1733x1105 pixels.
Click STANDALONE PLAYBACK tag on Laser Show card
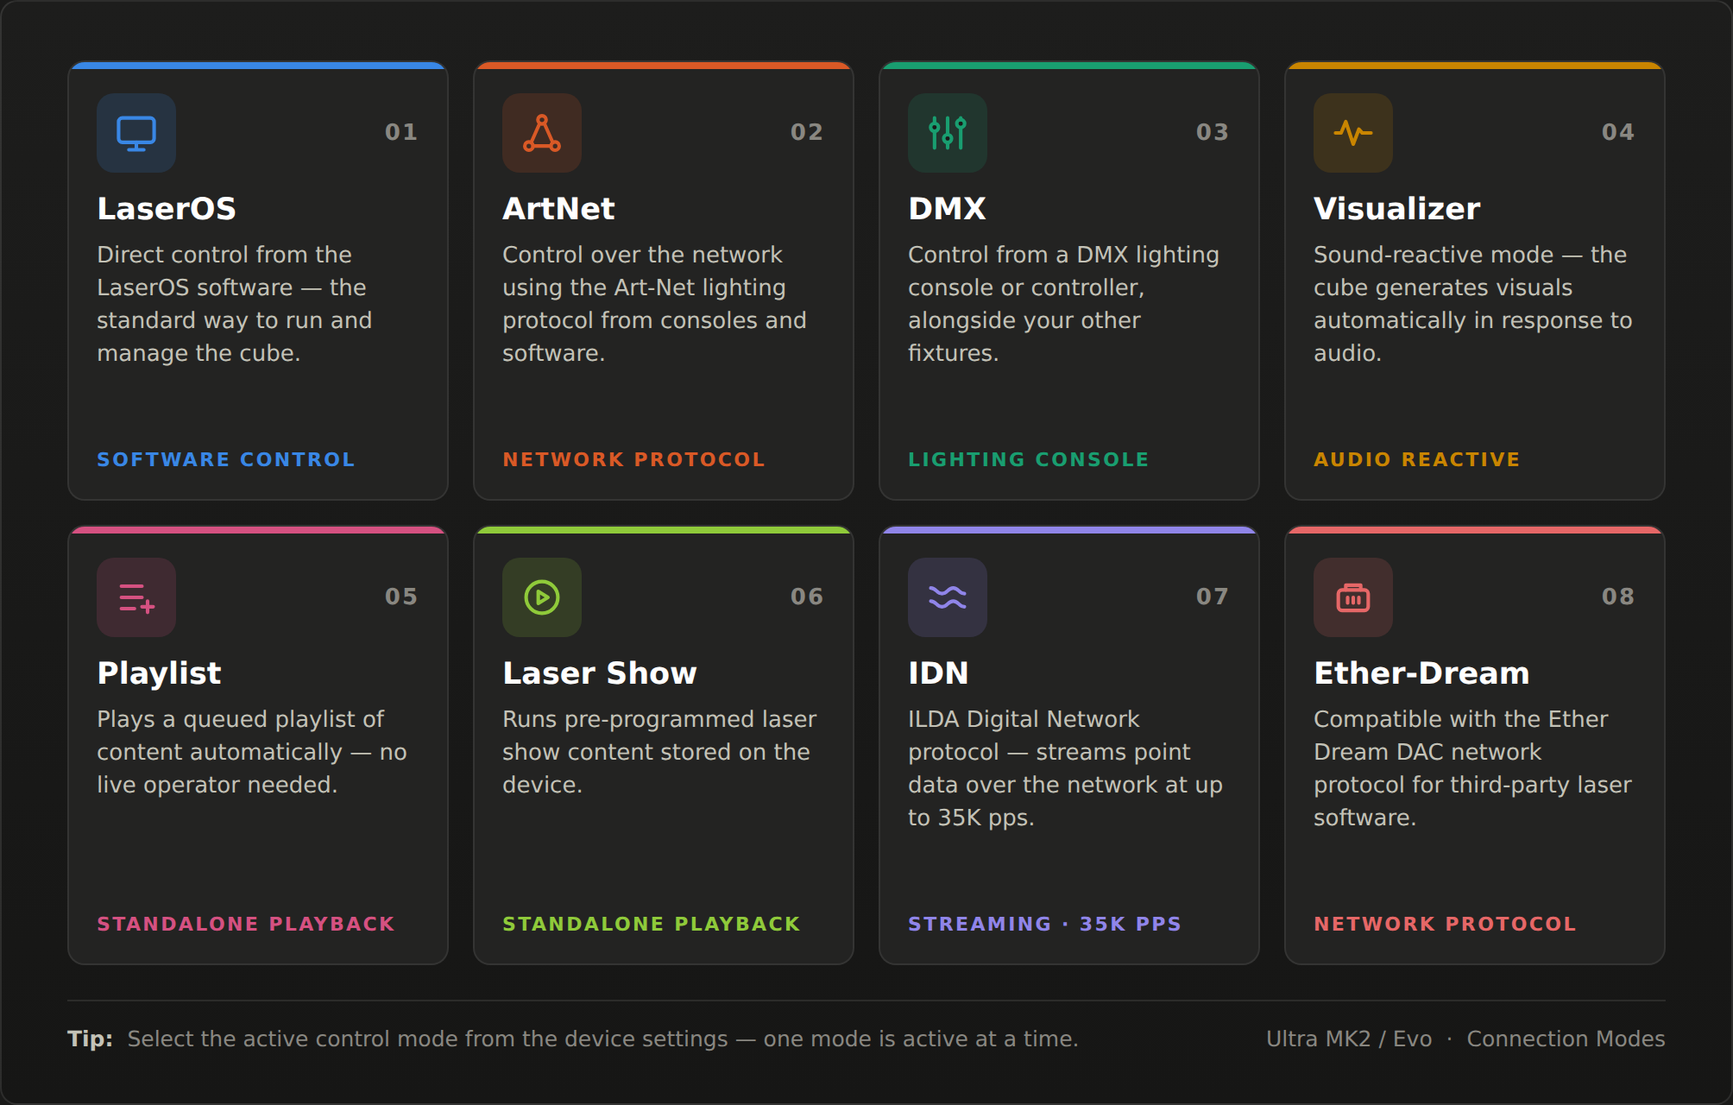click(652, 924)
